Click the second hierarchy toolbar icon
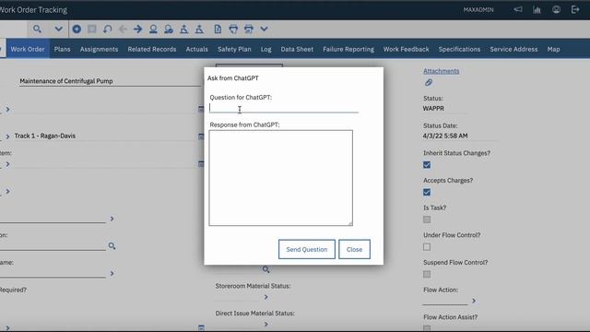 click(199, 29)
